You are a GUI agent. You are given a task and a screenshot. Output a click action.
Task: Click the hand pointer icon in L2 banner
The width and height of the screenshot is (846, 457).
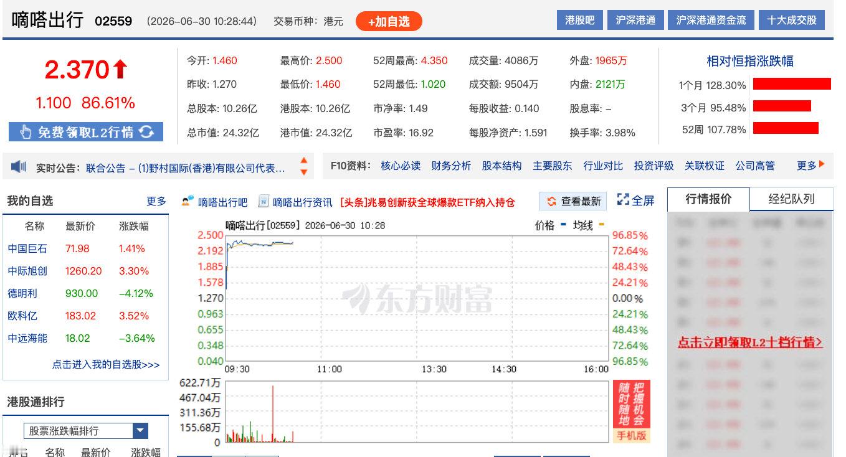click(x=26, y=131)
